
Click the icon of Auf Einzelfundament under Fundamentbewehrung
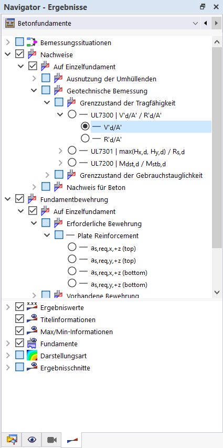[x=45, y=211]
